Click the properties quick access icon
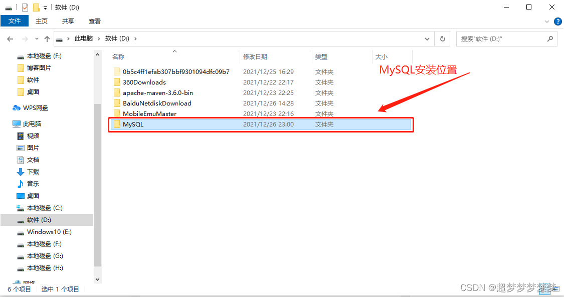Viewport: 564px width, 297px height. [x=25, y=7]
